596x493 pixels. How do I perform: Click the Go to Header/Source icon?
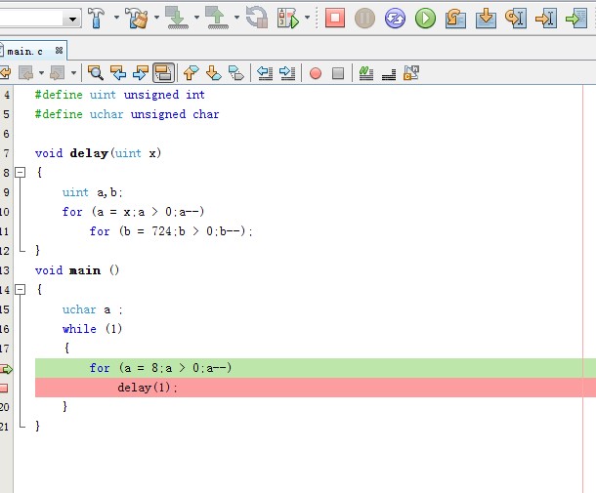click(411, 72)
